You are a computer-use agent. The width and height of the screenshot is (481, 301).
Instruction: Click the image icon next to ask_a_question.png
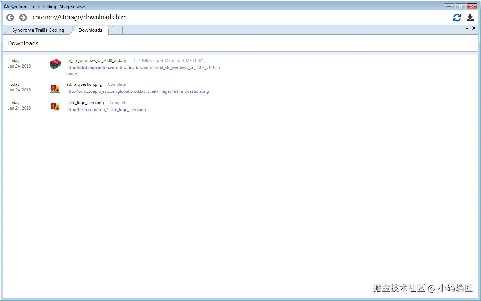click(55, 88)
